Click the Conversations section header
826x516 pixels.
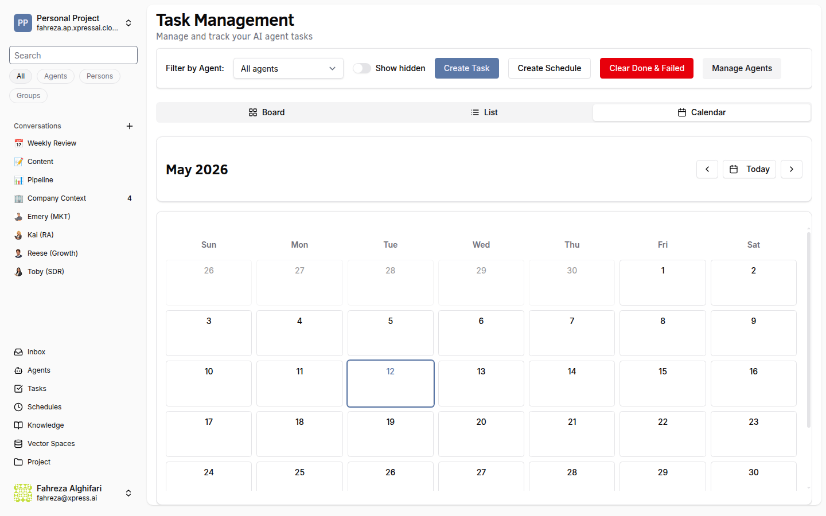pos(37,126)
